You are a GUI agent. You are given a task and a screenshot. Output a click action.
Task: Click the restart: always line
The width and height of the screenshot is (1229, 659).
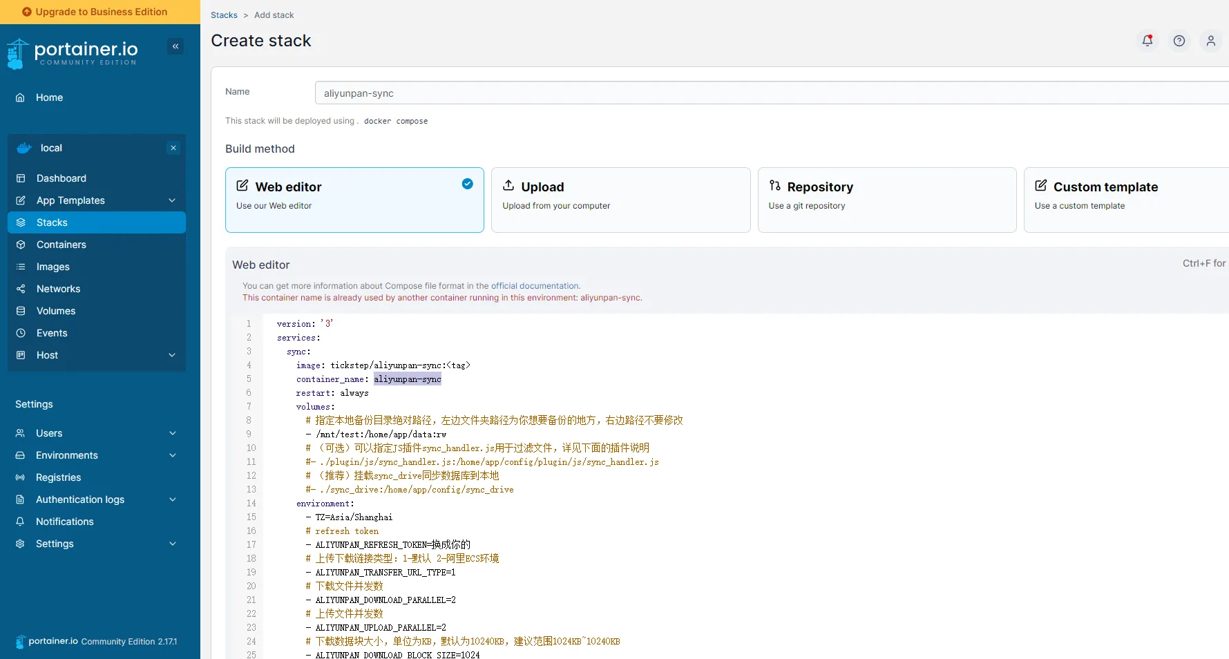pyautogui.click(x=332, y=393)
